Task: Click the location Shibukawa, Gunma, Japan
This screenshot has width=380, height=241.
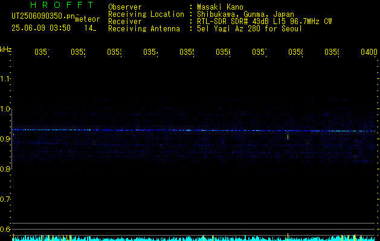Action: pyautogui.click(x=245, y=14)
